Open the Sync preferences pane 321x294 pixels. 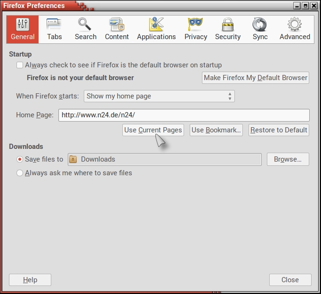coord(260,29)
